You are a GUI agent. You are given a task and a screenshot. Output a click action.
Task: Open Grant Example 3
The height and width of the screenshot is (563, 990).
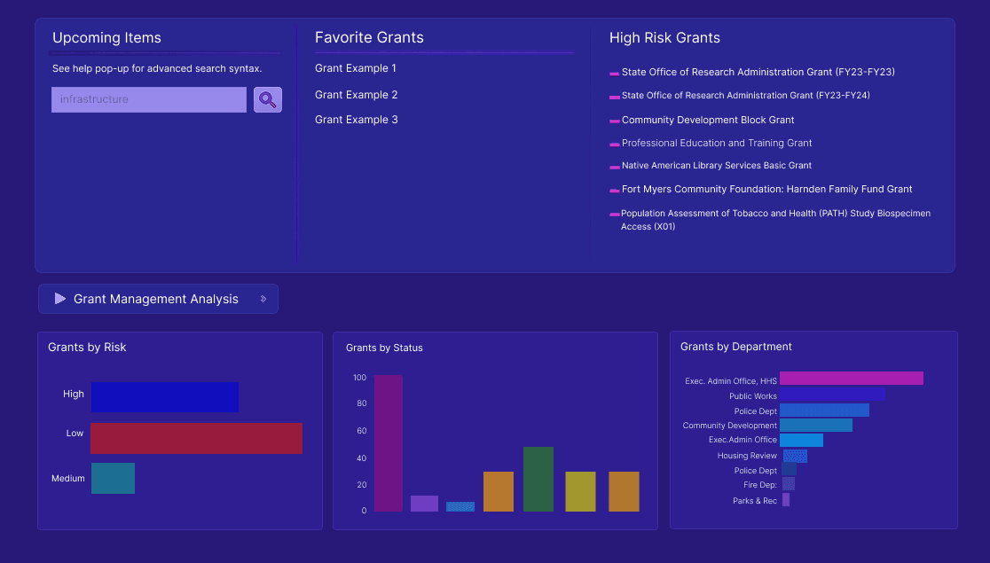356,119
